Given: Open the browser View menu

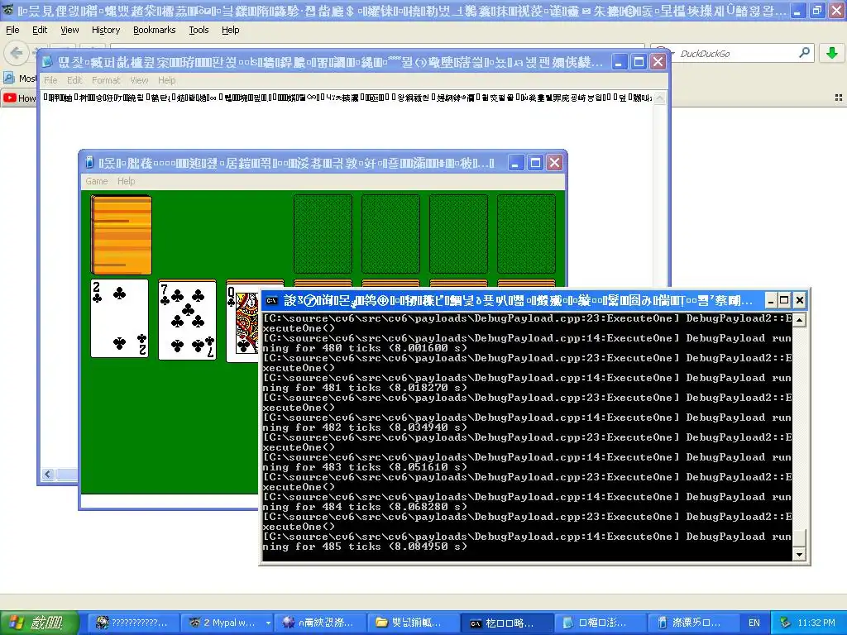Looking at the screenshot, I should 69,30.
